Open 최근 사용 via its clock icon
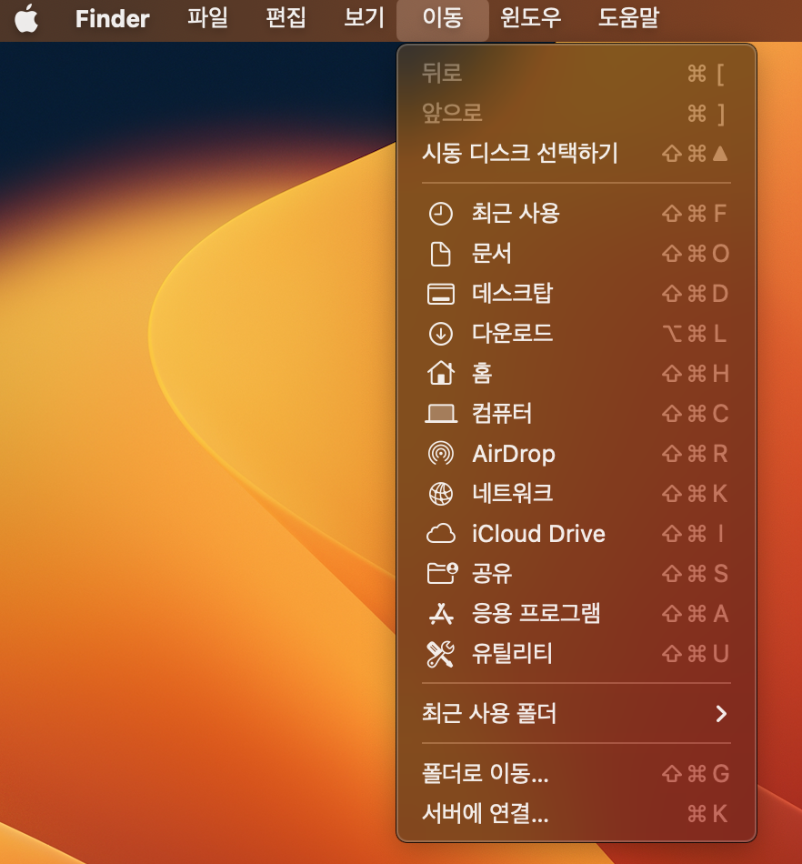Image resolution: width=802 pixels, height=864 pixels. coord(441,214)
